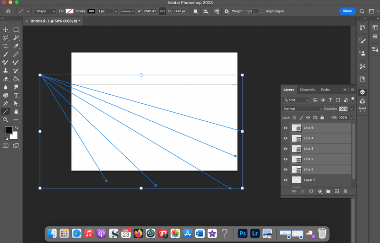Choose the Horizontal Type tool
Image resolution: width=380 pixels, height=243 pixels.
(16, 95)
